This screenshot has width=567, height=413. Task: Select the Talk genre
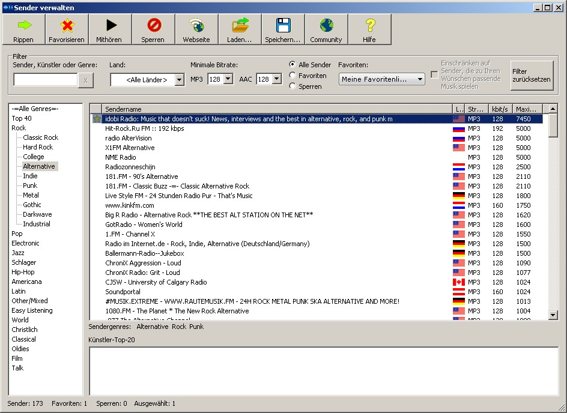pos(17,368)
